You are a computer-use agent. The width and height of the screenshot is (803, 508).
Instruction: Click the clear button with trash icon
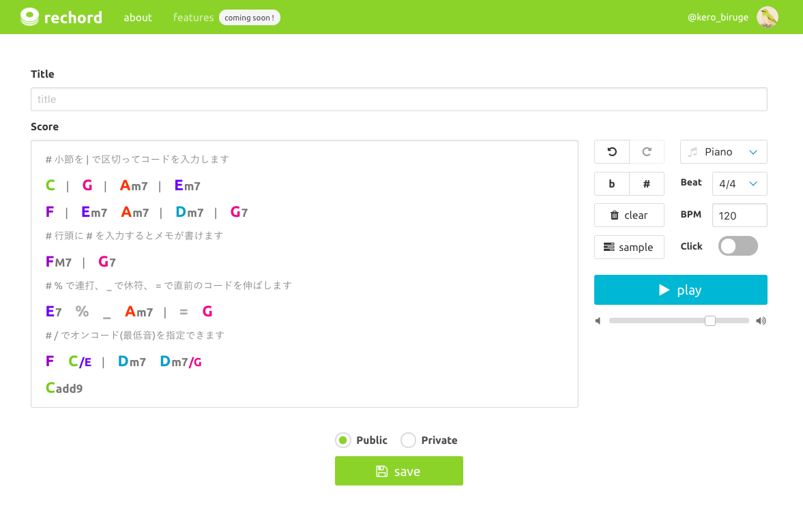click(x=629, y=215)
